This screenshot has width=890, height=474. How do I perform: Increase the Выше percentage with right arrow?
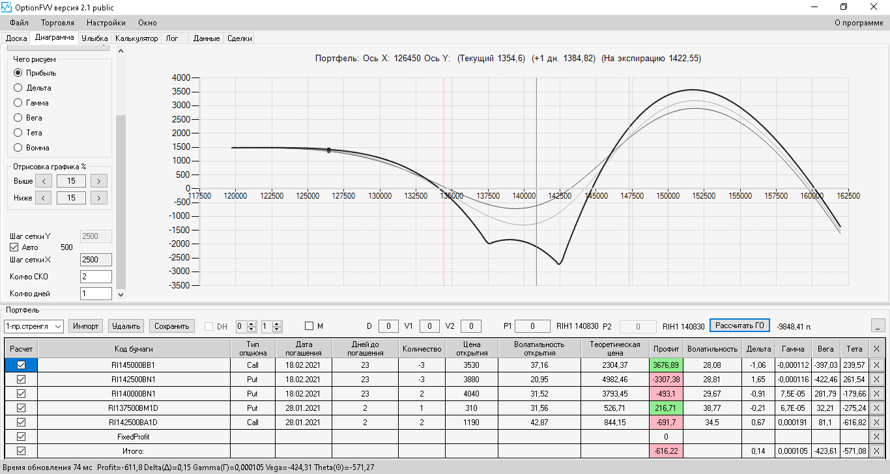tap(99, 181)
